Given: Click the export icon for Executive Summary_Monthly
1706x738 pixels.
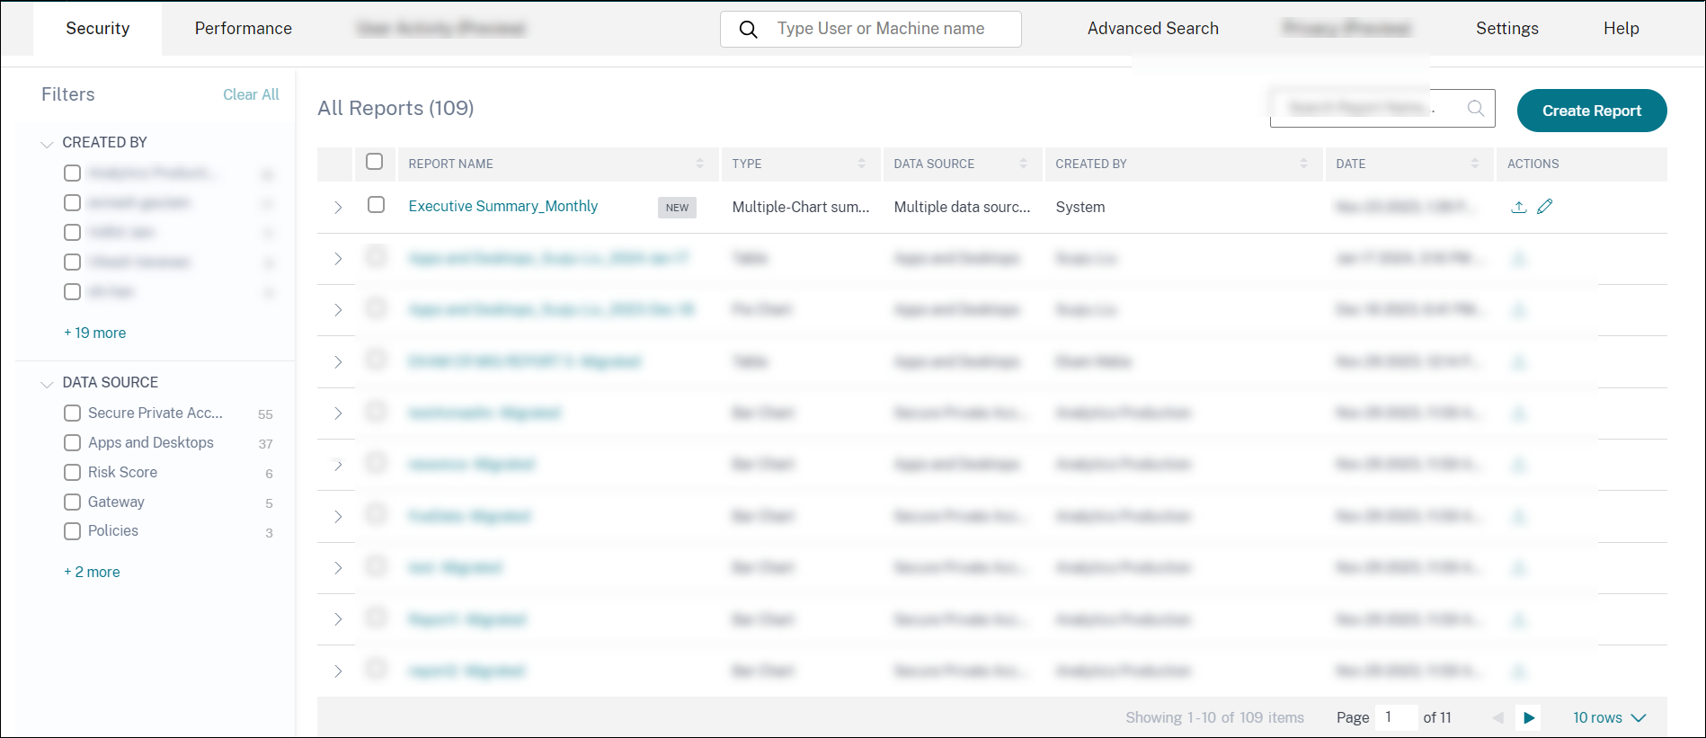Looking at the screenshot, I should pos(1518,207).
